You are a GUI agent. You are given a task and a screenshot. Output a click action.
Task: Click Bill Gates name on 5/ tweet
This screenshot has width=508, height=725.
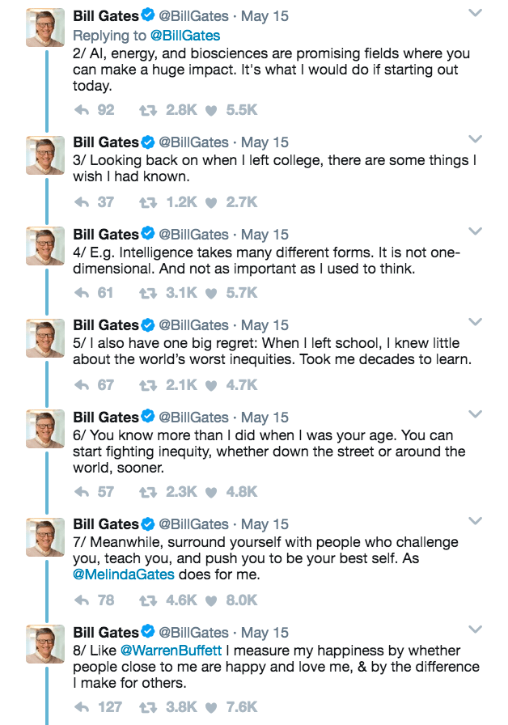pos(106,325)
